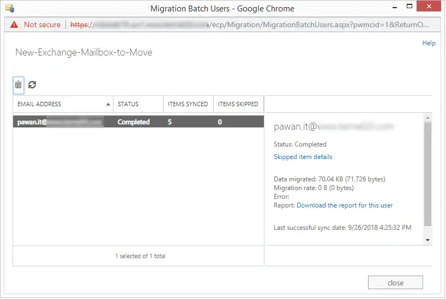
Task: Select the pawan.it email address row
Action: (x=138, y=122)
